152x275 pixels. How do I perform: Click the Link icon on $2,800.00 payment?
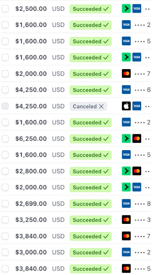[126, 171]
